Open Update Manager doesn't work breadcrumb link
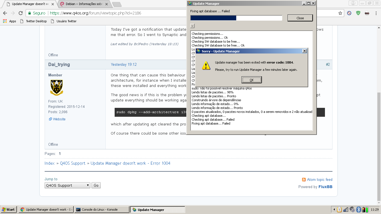The height and width of the screenshot is (214, 381). coord(130,163)
